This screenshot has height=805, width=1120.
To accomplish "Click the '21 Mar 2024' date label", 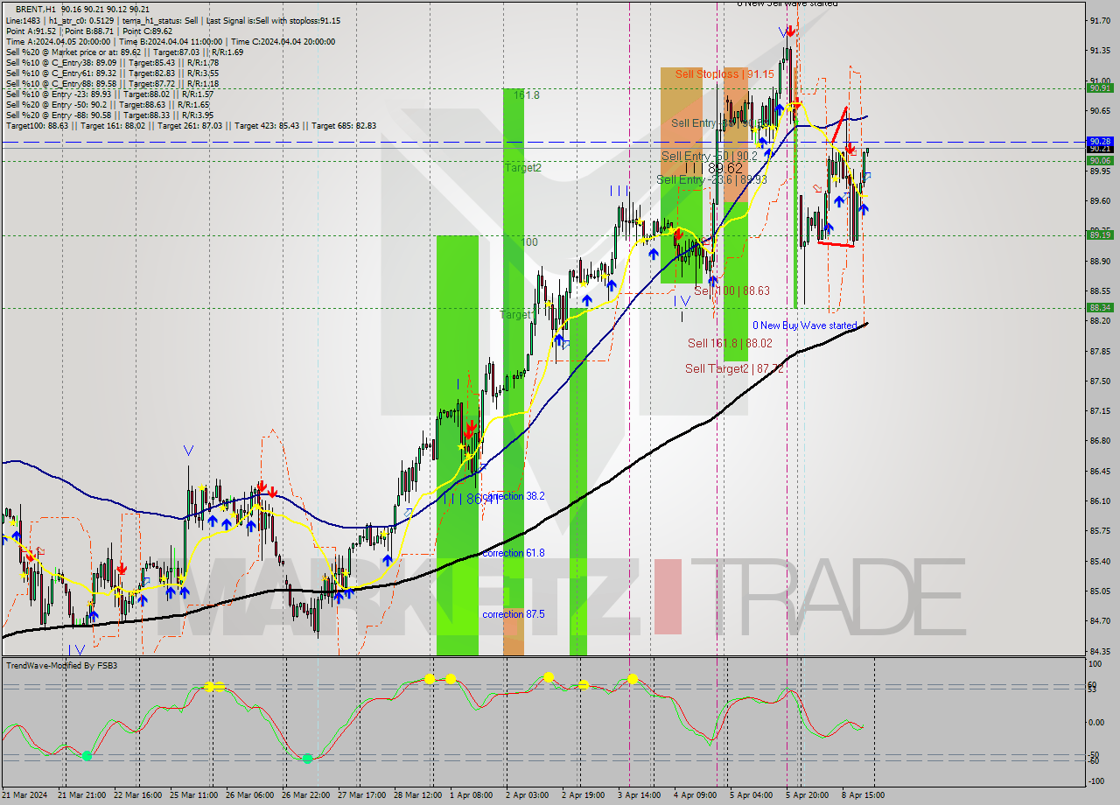I will pos(25,795).
